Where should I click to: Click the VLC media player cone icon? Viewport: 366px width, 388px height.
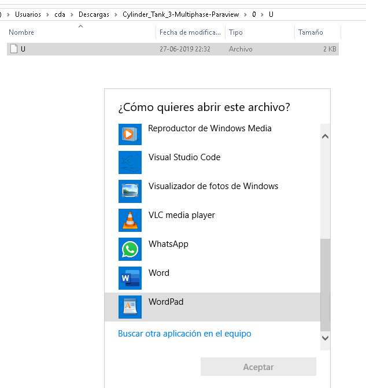tap(130, 220)
